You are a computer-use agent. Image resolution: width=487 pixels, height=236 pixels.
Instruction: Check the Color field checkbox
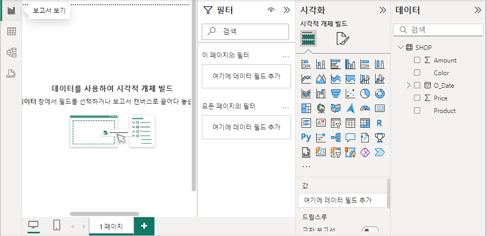point(417,73)
